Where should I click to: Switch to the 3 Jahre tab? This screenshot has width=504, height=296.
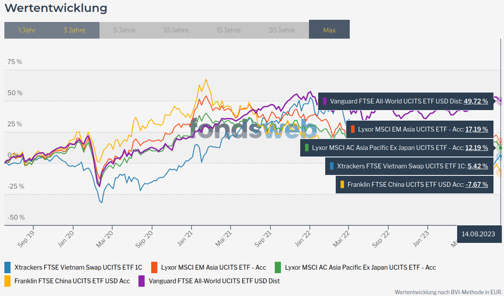click(74, 30)
